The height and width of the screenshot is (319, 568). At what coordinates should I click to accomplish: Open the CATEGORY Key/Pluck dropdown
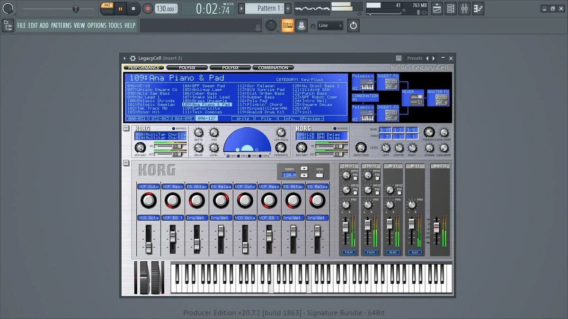pyautogui.click(x=310, y=79)
